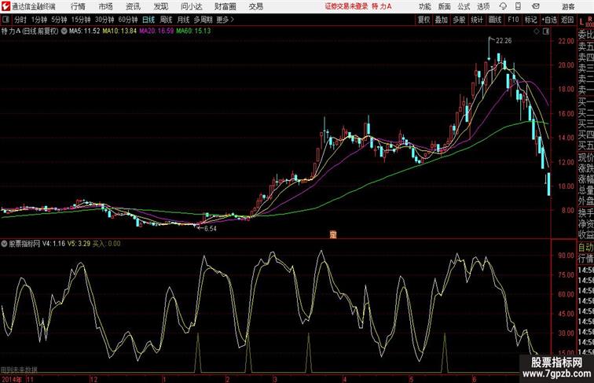Open the mobile phone icon in title bar
Screen dimensions: 594x383
tap(518, 6)
